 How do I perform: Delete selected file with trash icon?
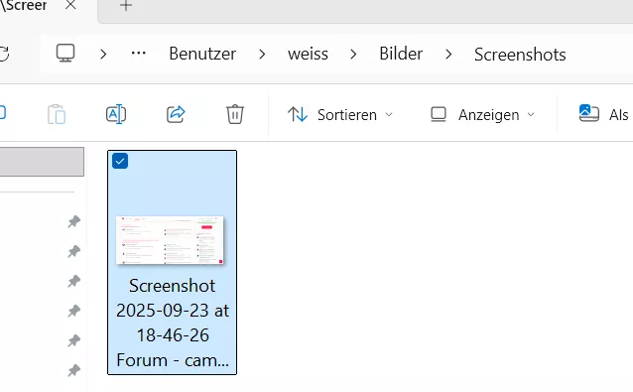coord(234,114)
